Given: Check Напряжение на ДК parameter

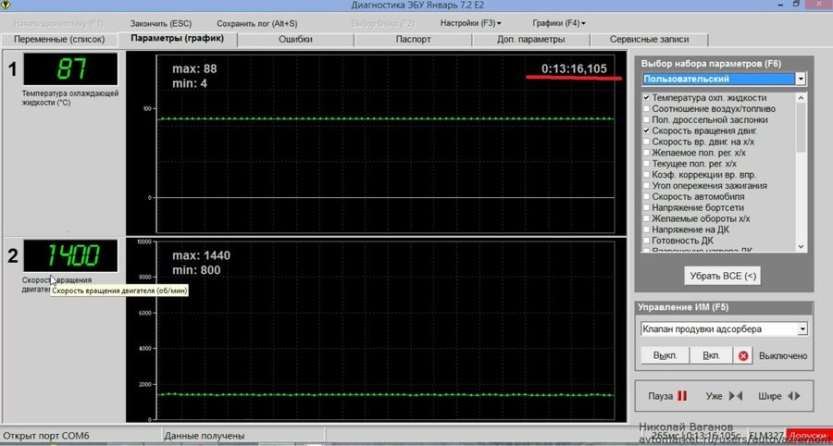Looking at the screenshot, I should (647, 229).
